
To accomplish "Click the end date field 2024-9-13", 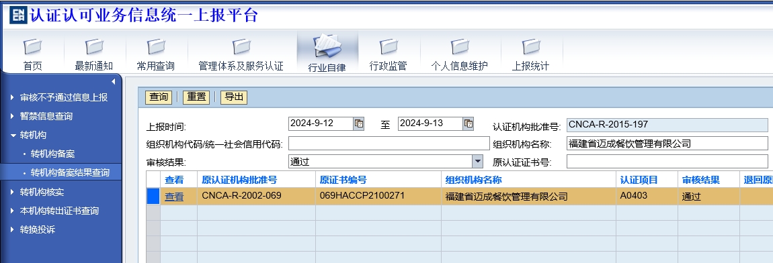I will coord(430,123).
